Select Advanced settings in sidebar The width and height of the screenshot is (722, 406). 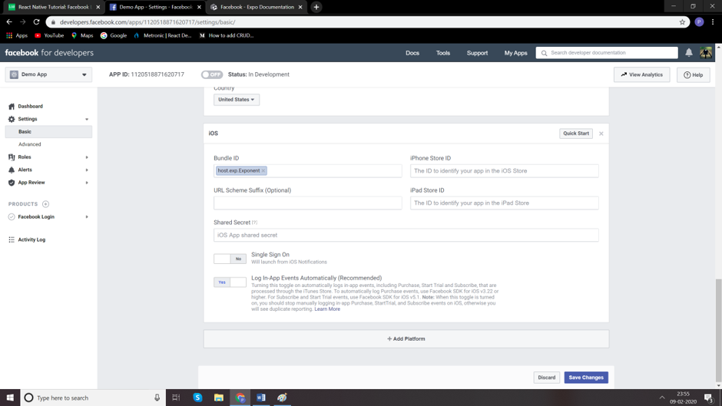[x=29, y=144]
